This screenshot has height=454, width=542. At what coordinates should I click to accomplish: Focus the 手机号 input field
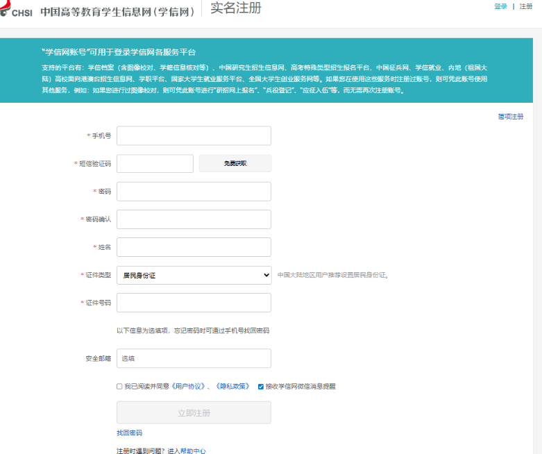coord(194,135)
